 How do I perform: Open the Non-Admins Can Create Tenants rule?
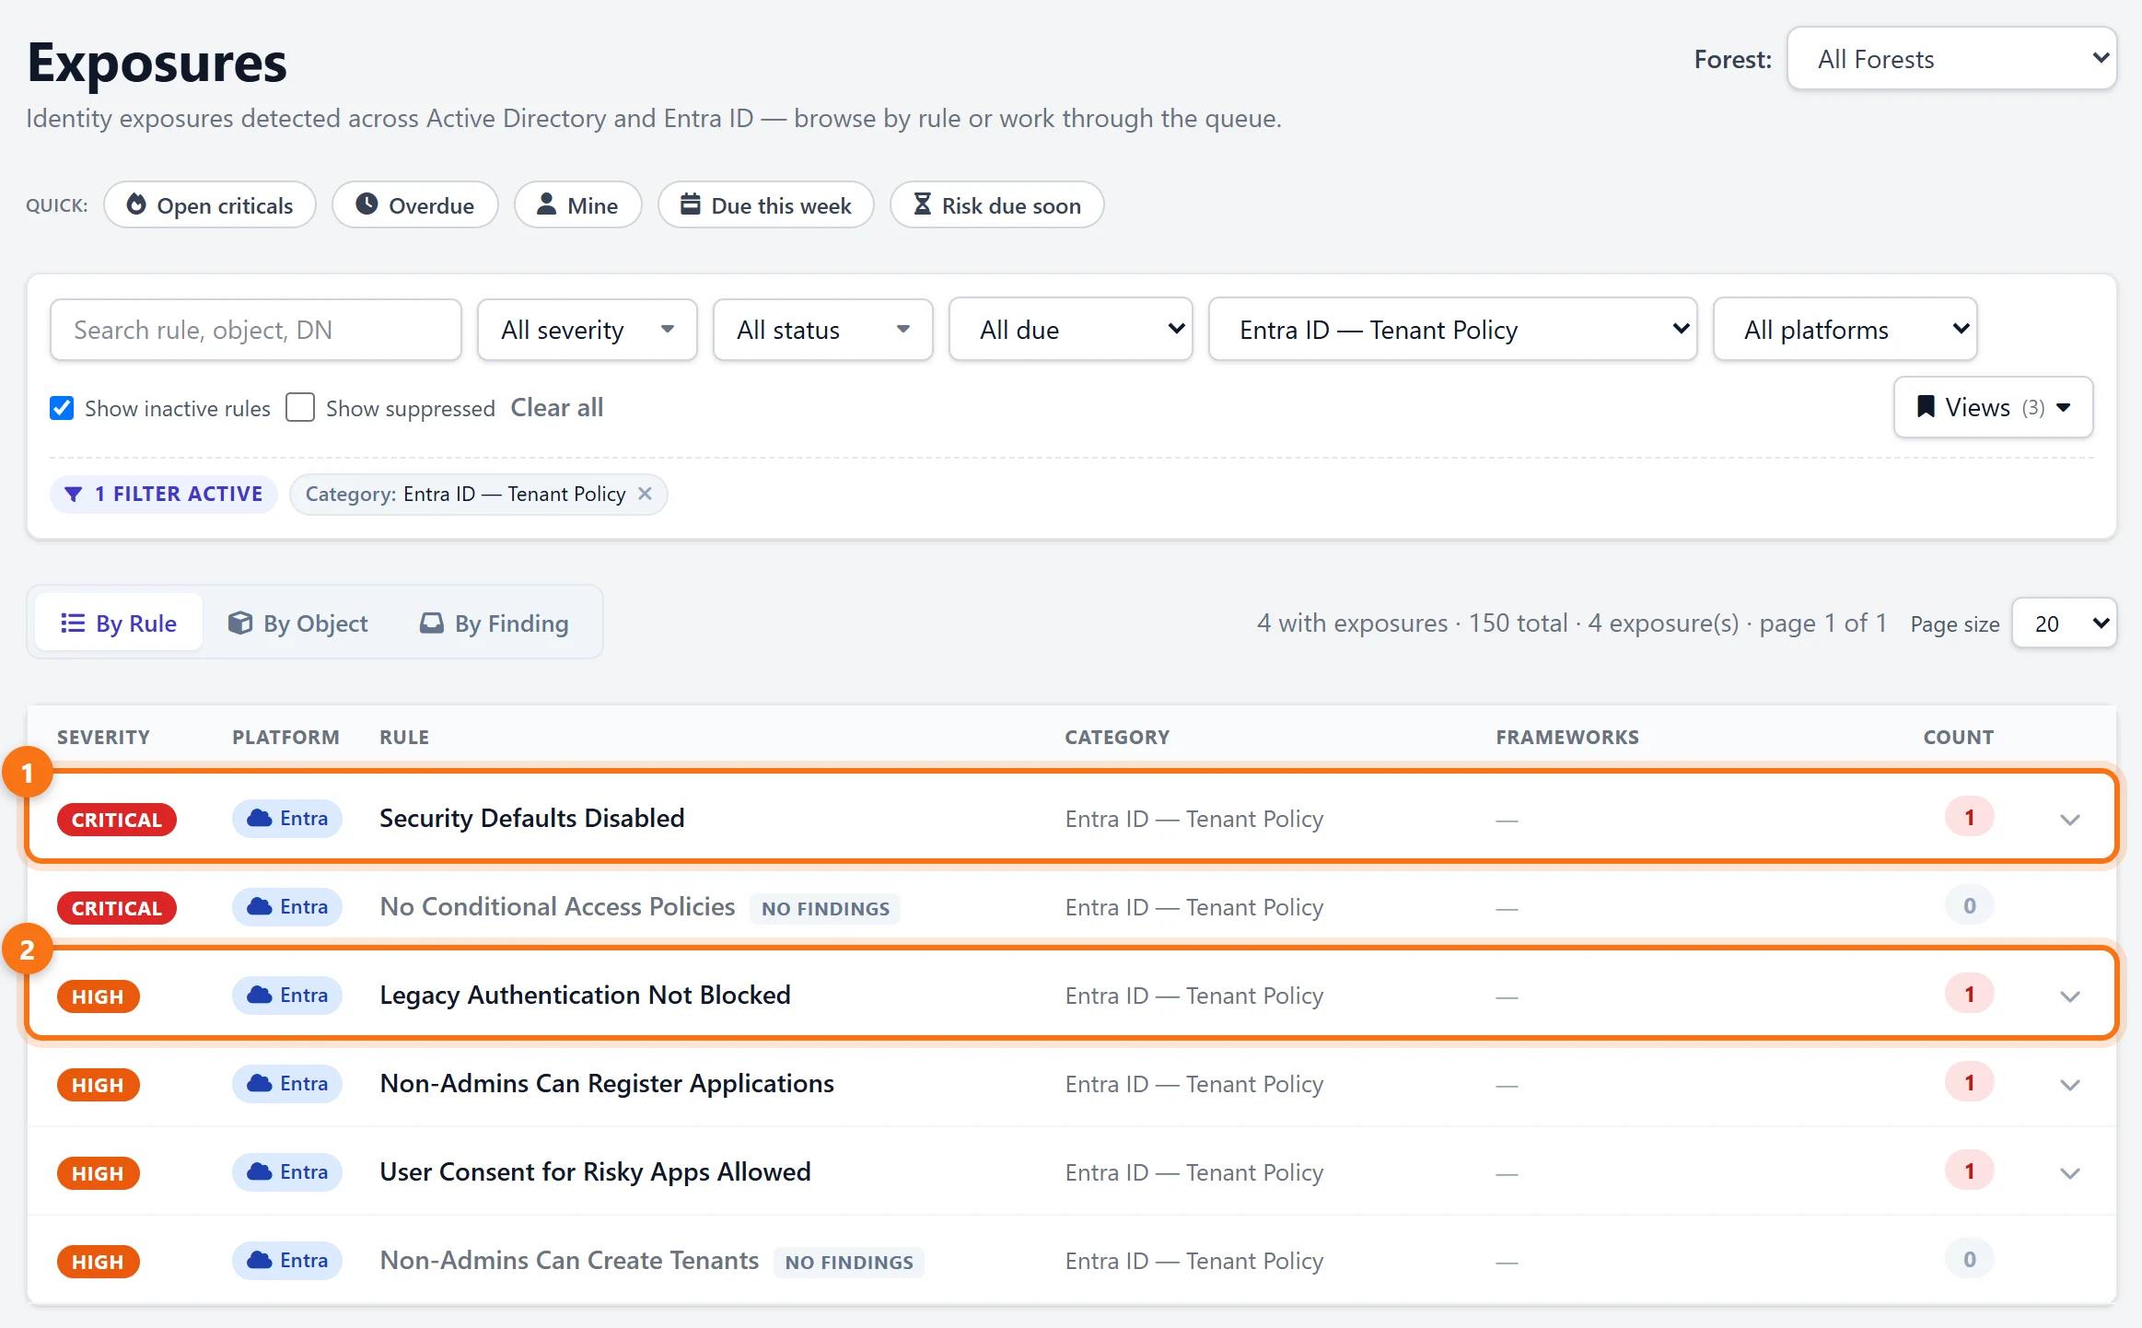pyautogui.click(x=569, y=1260)
